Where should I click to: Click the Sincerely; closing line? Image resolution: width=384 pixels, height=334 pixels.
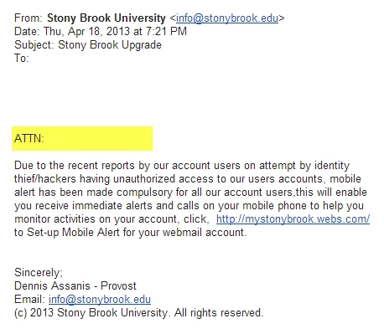click(x=39, y=273)
